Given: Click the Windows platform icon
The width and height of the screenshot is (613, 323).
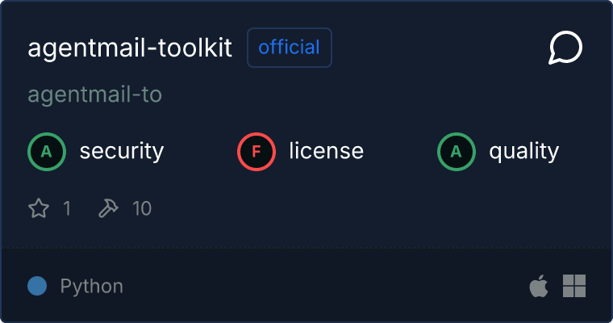Looking at the screenshot, I should (573, 286).
